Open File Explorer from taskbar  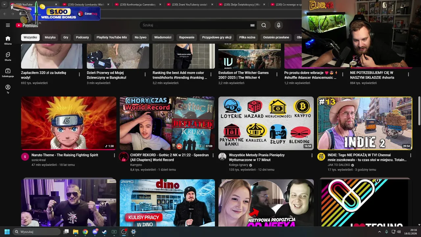(76, 232)
